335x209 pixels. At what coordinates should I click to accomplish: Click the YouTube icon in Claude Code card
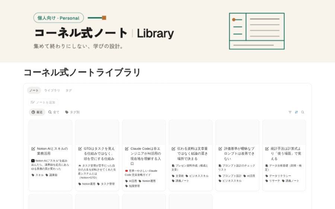(x=127, y=171)
